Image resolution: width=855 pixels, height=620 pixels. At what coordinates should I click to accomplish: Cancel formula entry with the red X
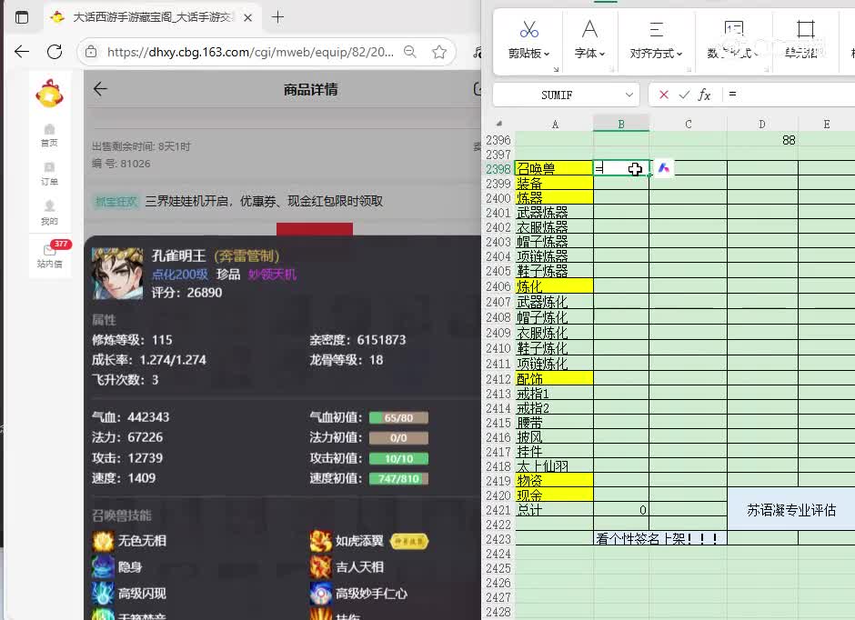point(664,95)
